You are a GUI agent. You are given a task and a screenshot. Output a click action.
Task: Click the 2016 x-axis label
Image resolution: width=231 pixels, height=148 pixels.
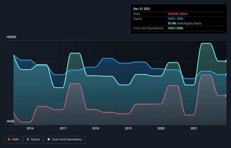pos(30,128)
